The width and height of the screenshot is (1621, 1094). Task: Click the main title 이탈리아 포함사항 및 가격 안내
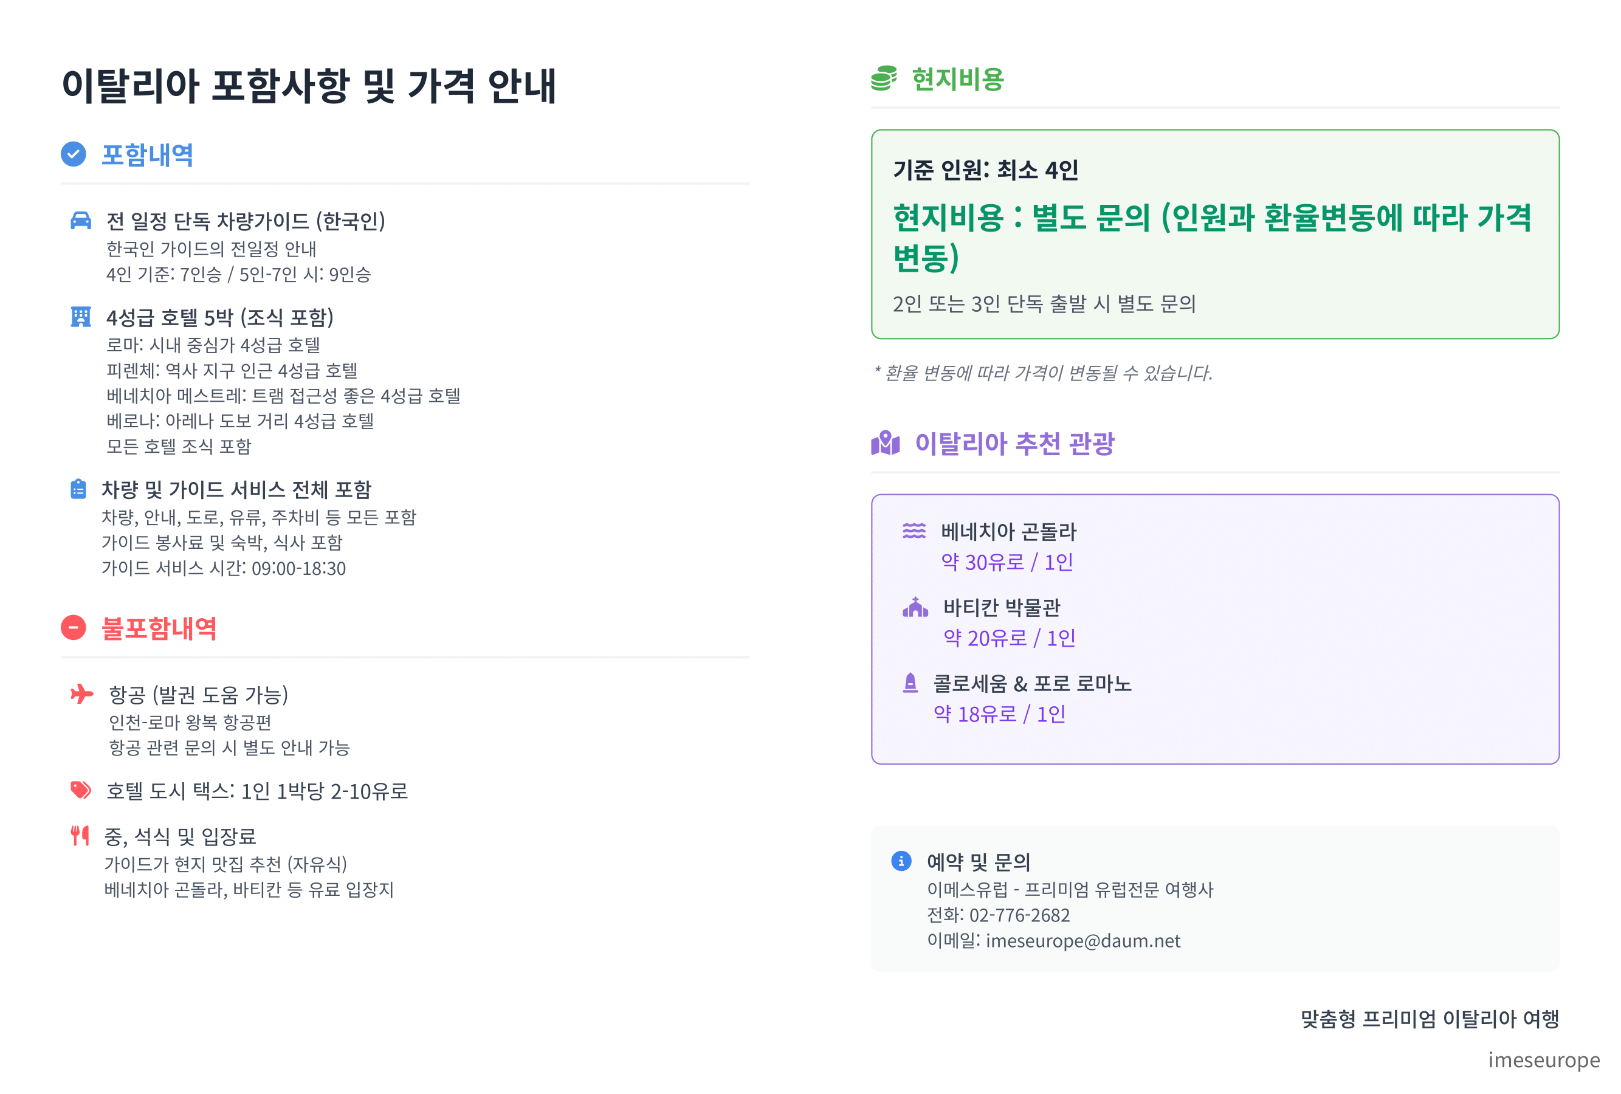309,86
